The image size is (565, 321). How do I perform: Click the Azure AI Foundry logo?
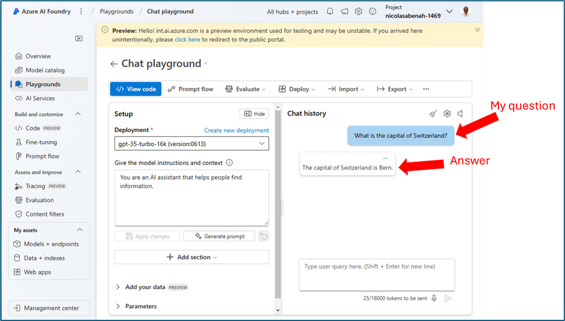[x=16, y=11]
